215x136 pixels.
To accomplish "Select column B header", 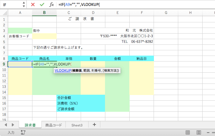I will [44, 13].
